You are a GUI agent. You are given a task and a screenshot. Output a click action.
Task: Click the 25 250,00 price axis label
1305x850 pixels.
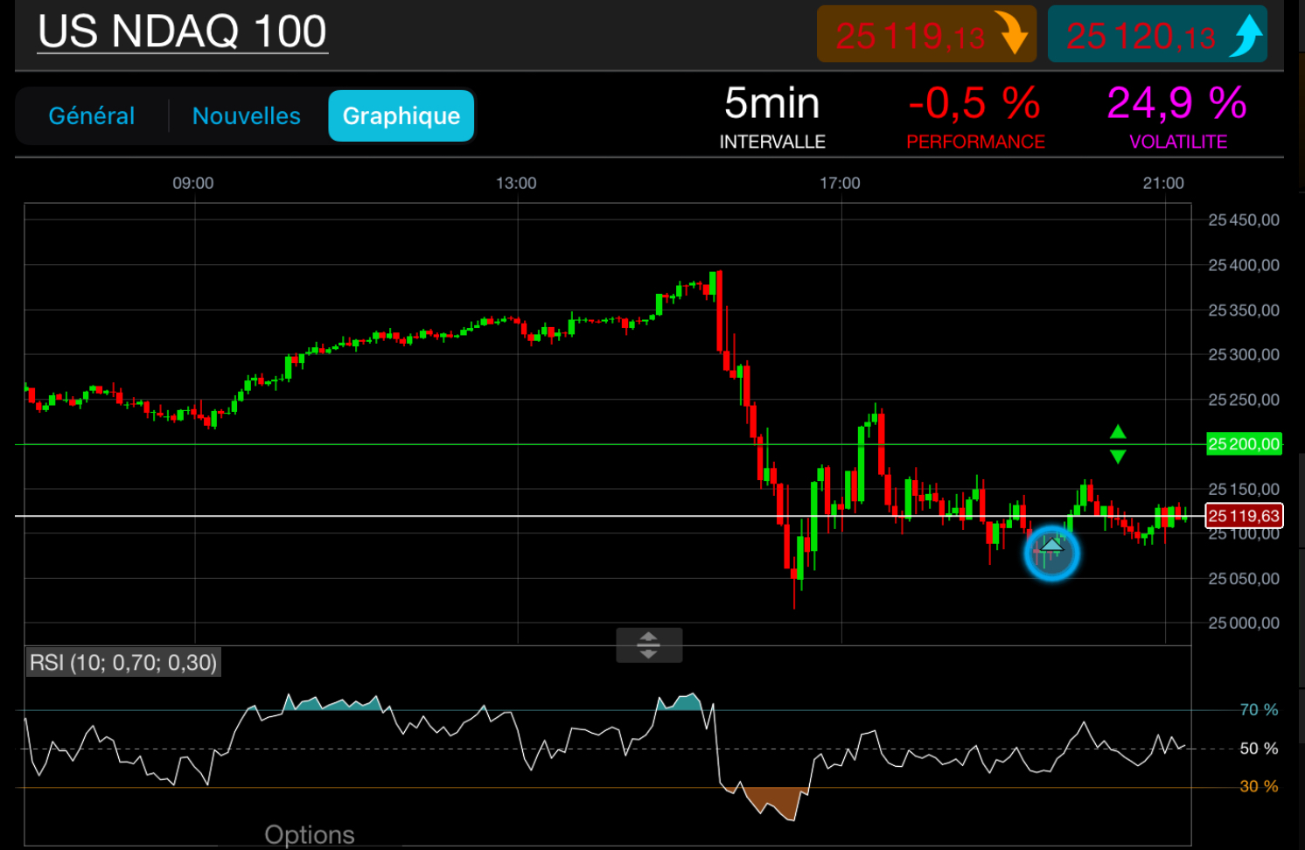pos(1244,400)
